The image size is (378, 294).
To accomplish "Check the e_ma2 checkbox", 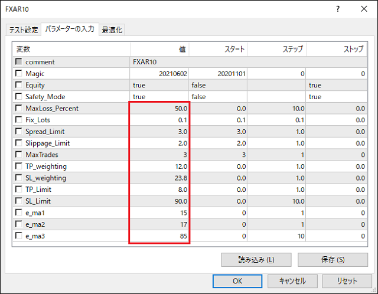I will click(18, 224).
